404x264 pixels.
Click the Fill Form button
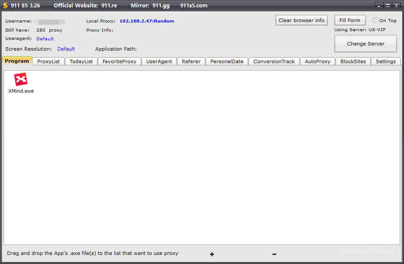pyautogui.click(x=349, y=20)
